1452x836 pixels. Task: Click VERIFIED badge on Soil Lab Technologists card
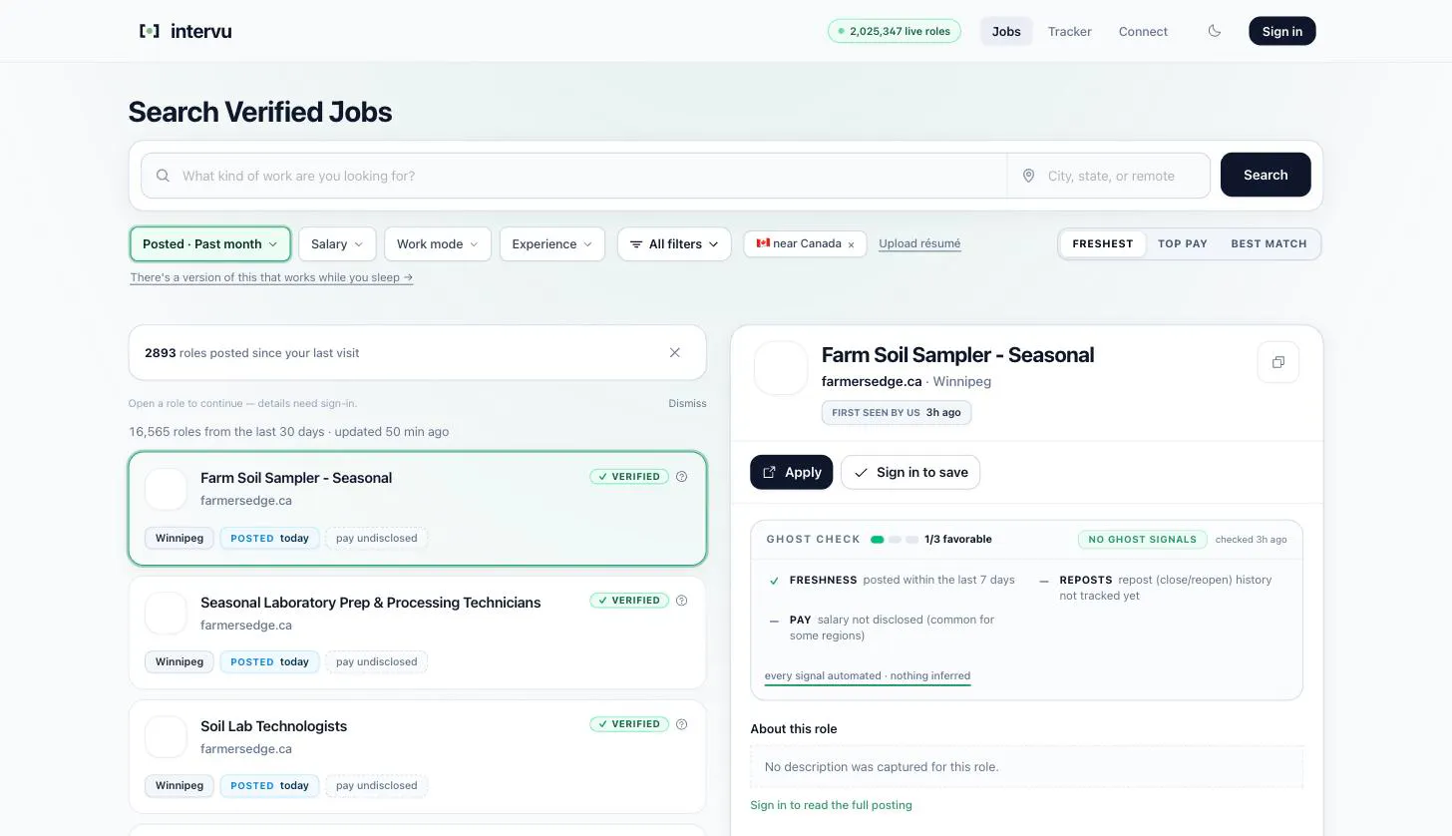coord(629,724)
